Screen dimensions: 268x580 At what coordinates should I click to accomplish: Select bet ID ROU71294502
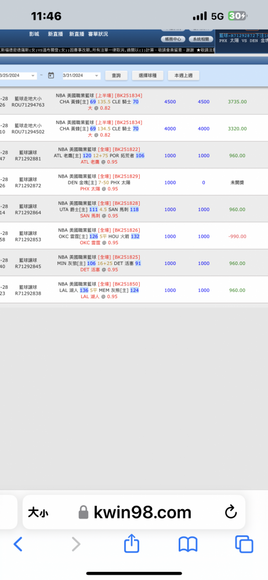(x=28, y=132)
